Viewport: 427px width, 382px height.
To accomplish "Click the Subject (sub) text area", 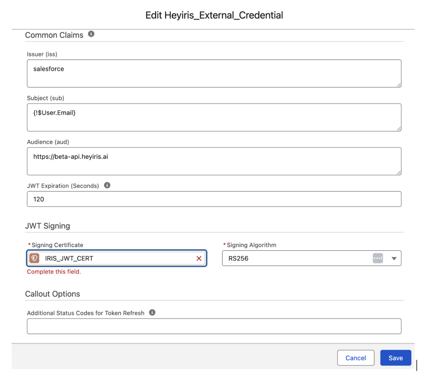I will (214, 117).
